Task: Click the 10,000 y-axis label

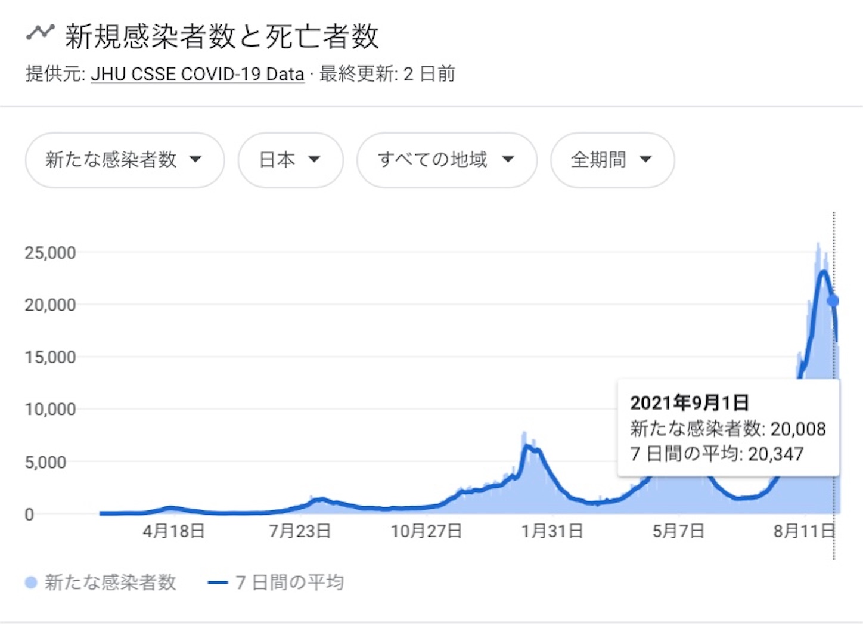Action: (x=50, y=410)
